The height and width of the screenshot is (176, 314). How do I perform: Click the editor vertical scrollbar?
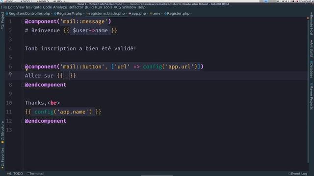(x=308, y=91)
